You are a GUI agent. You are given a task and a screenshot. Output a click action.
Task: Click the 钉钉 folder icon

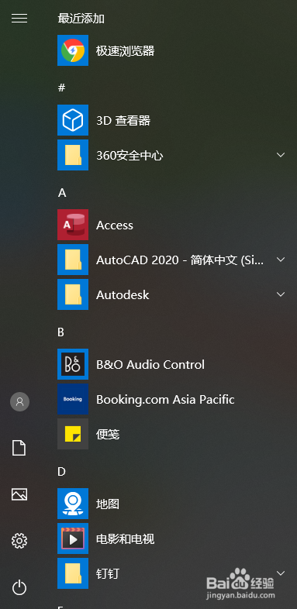tap(73, 573)
